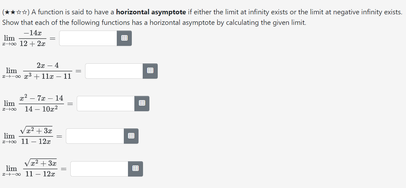Open the keypad icon beside the (2x−4) limit answer
406x188 pixels.
tap(150, 71)
